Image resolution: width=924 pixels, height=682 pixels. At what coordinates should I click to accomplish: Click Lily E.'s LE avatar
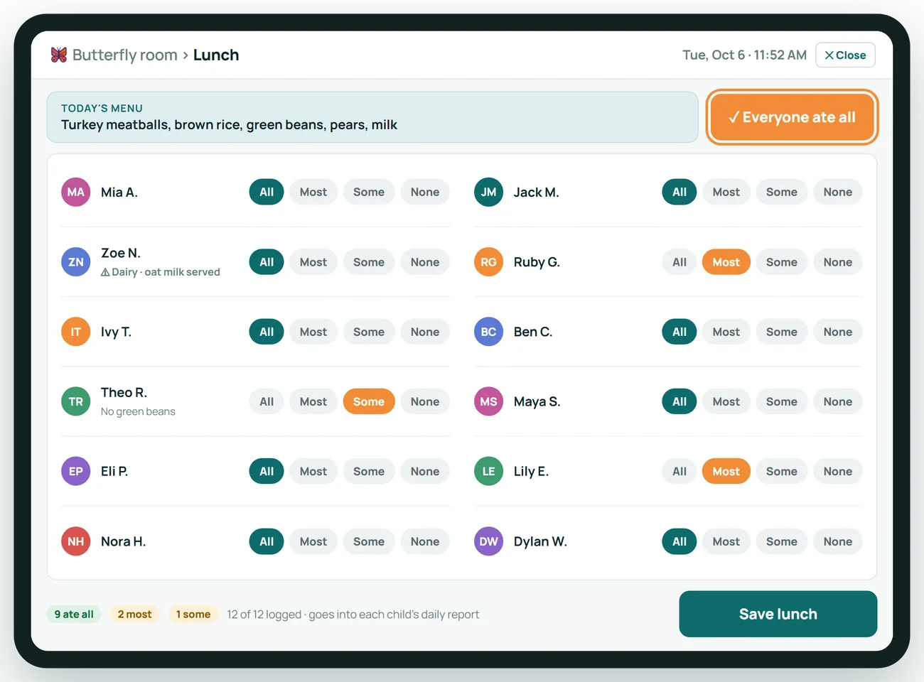tap(489, 471)
